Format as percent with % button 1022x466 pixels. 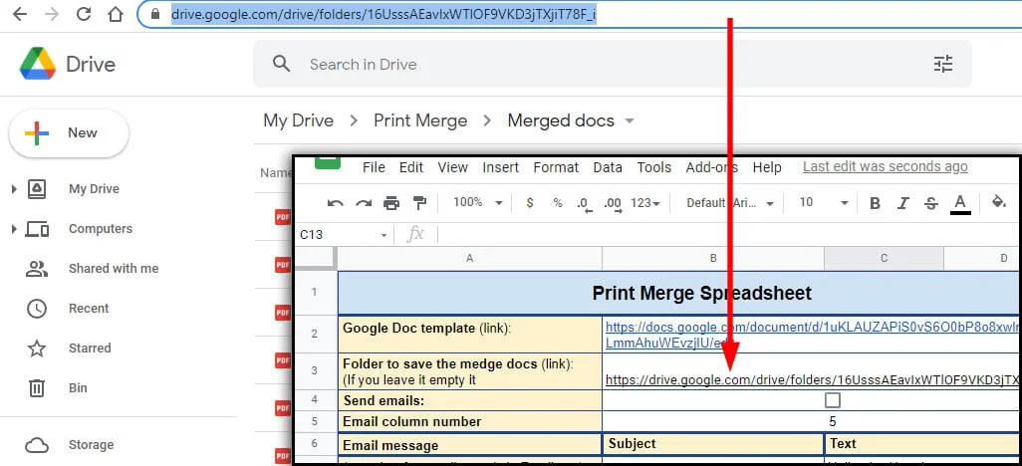557,203
